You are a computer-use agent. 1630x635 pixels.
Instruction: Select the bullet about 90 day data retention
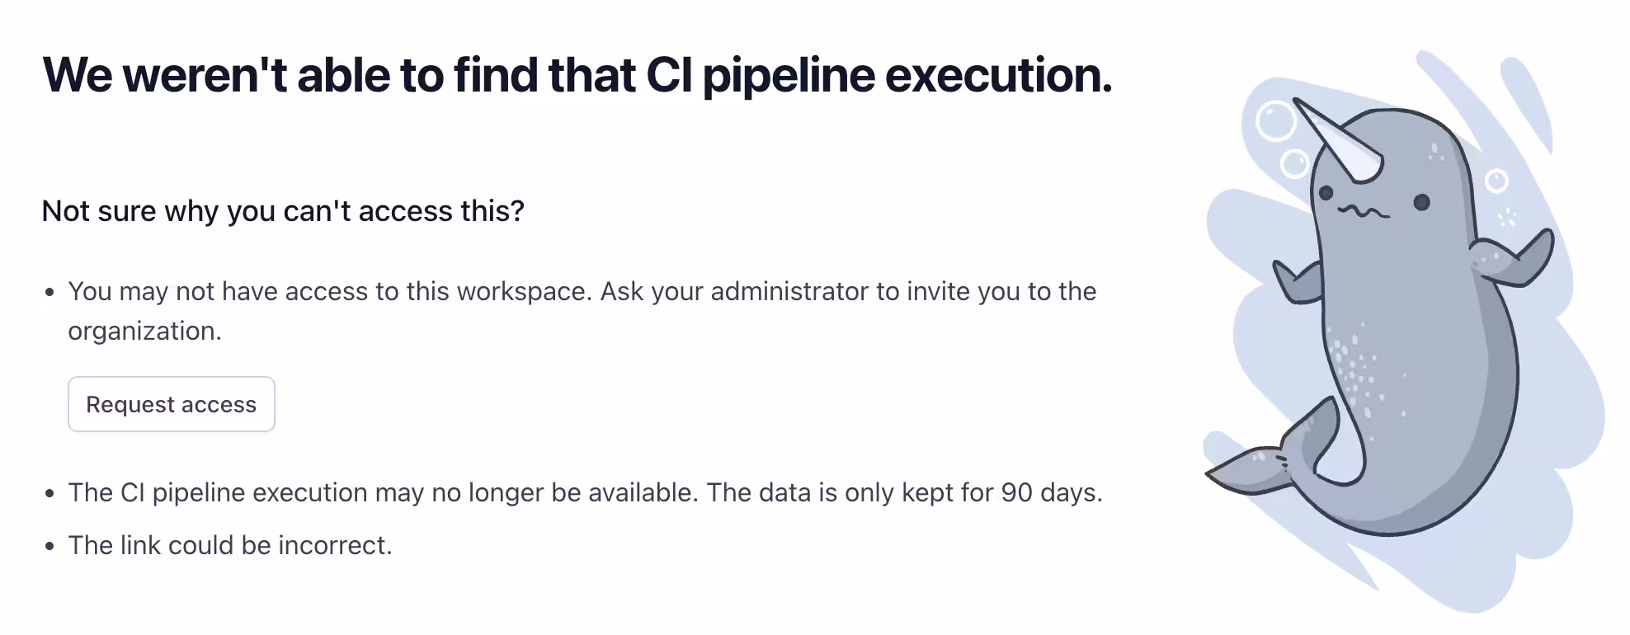586,492
